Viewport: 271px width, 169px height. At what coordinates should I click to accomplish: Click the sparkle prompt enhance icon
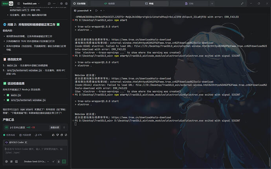53,162
